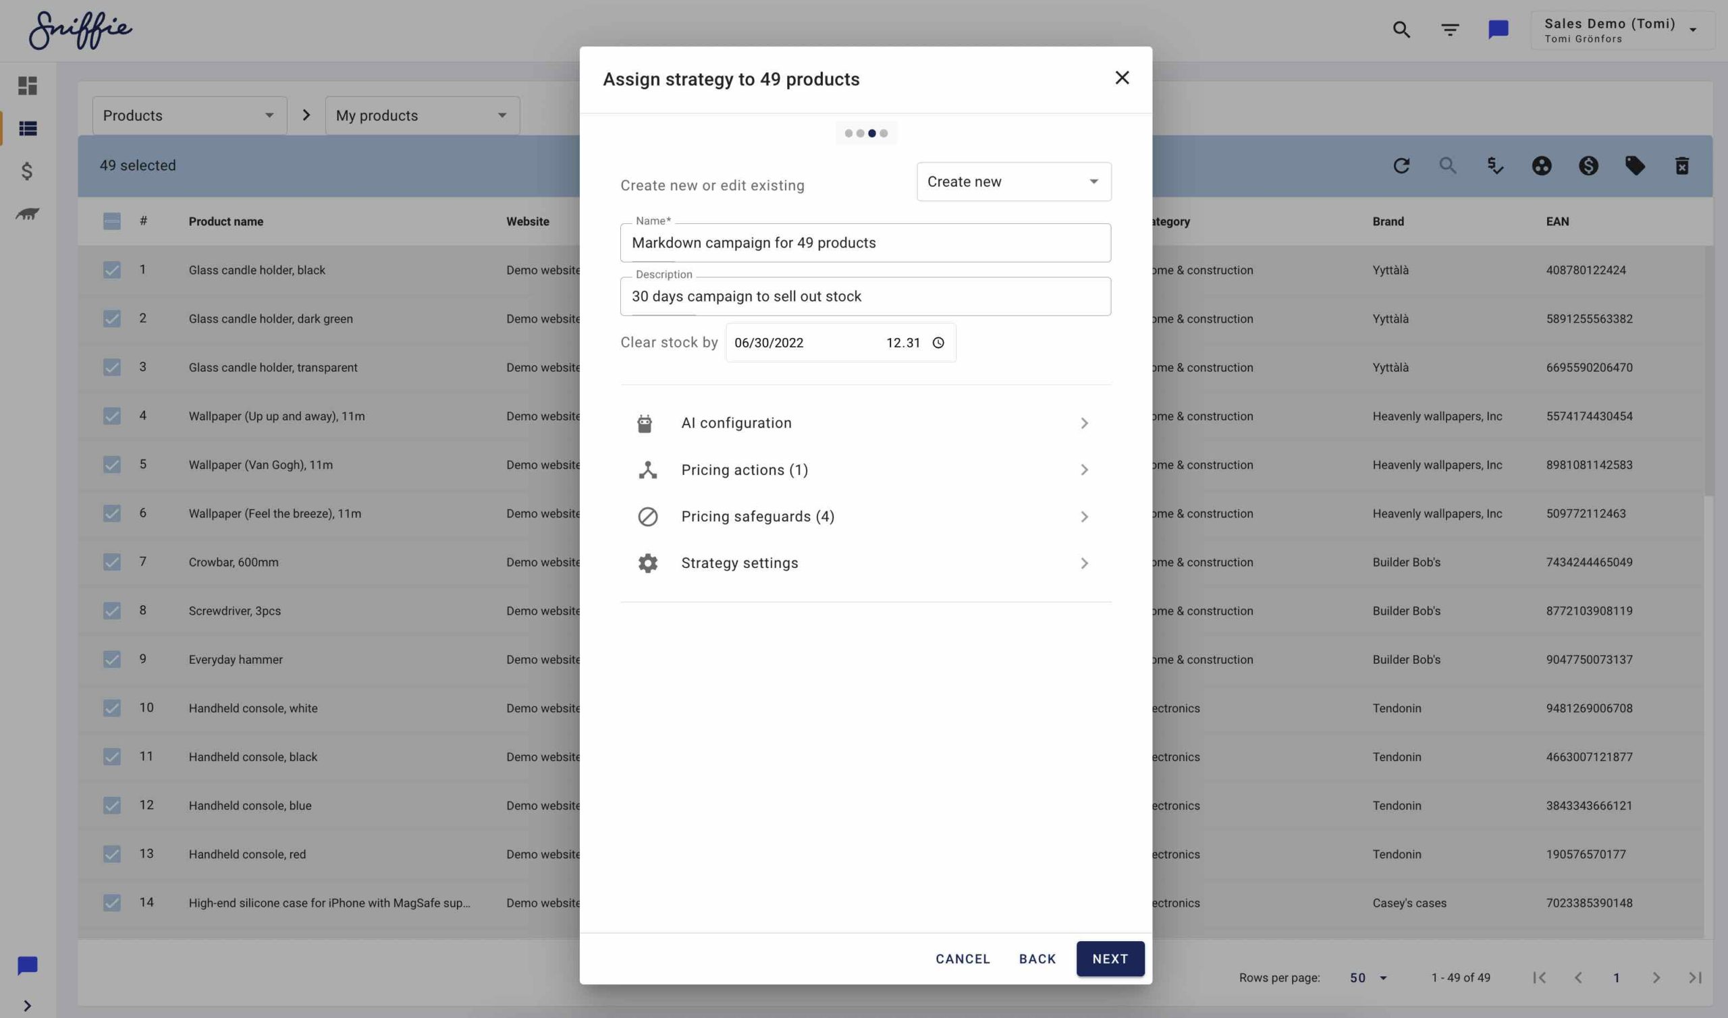
Task: Open the filter icon in the top bar
Action: pyautogui.click(x=1450, y=30)
